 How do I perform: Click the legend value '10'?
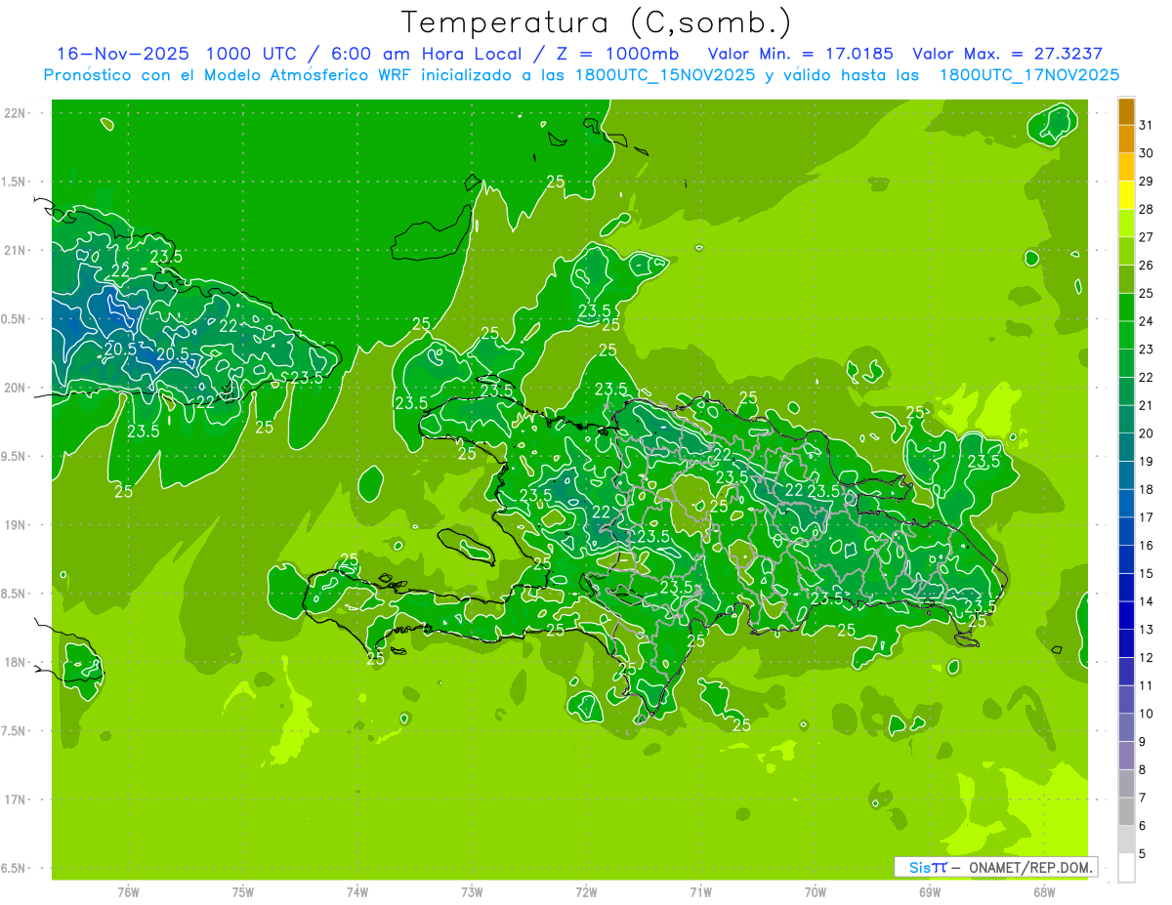pos(1147,714)
